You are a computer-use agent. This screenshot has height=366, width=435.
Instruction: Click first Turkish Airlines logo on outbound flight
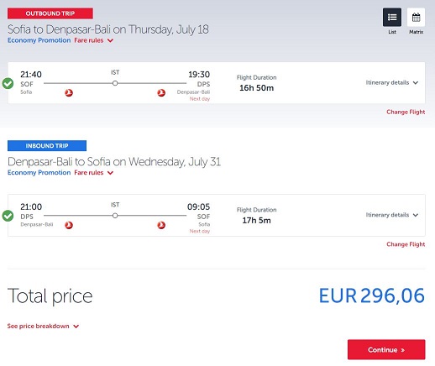[x=69, y=92]
